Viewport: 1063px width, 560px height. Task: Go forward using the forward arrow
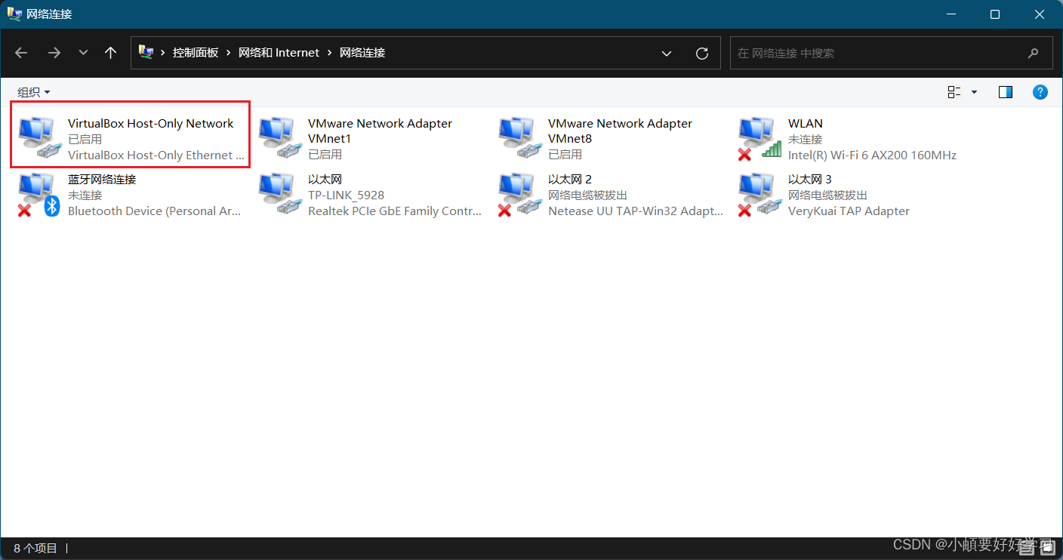pos(54,53)
